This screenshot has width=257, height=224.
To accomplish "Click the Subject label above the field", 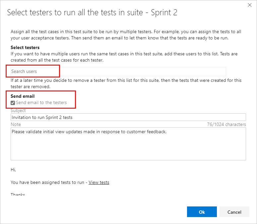I will coord(18,111).
